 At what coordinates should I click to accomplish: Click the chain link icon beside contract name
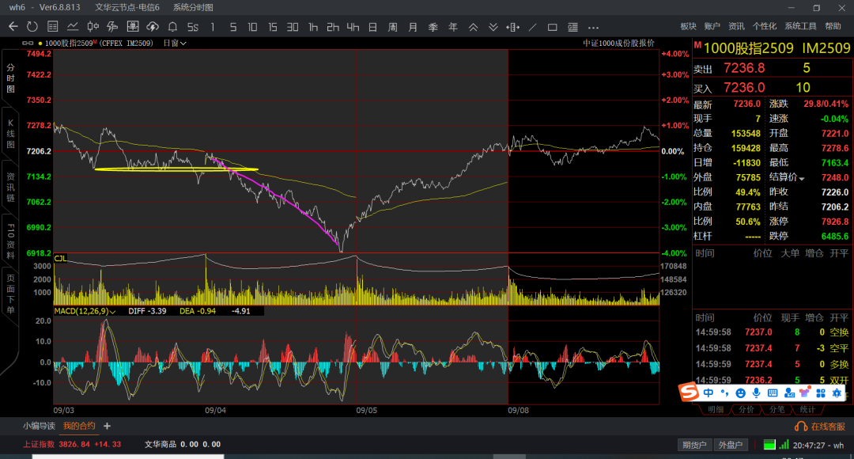coord(28,43)
